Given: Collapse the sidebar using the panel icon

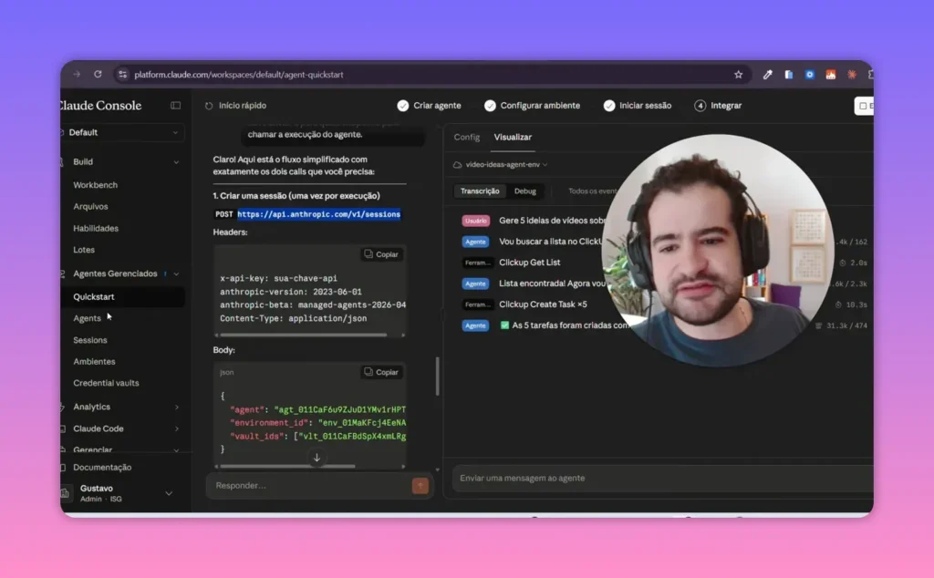Looking at the screenshot, I should coord(174,105).
